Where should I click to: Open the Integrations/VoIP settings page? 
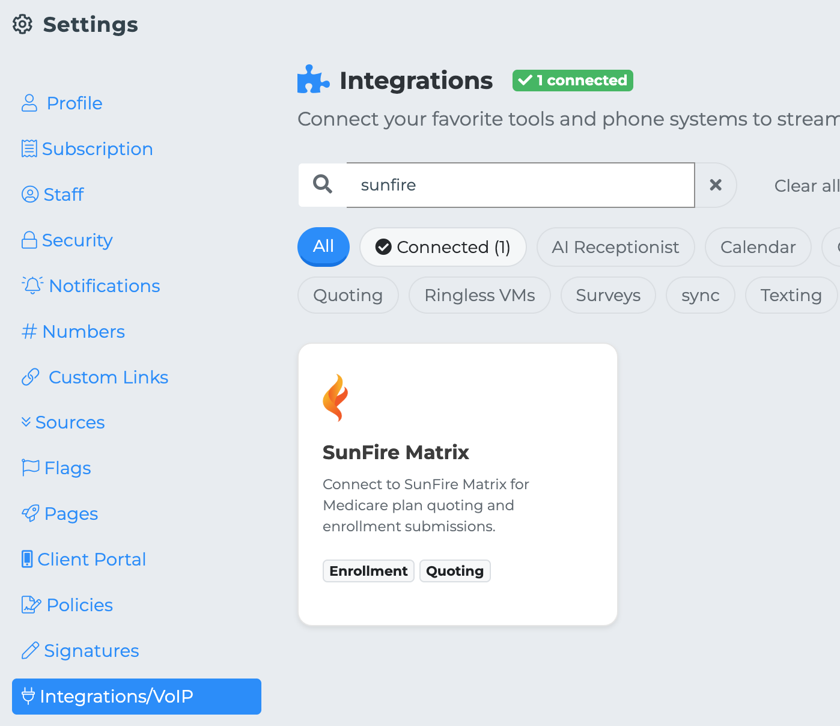(136, 696)
